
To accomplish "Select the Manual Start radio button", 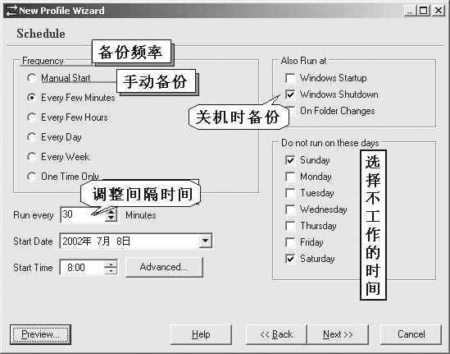I will 31,78.
